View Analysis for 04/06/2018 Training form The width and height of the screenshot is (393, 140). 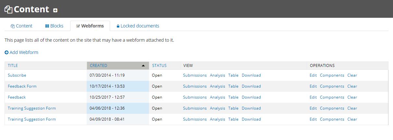pyautogui.click(x=217, y=108)
